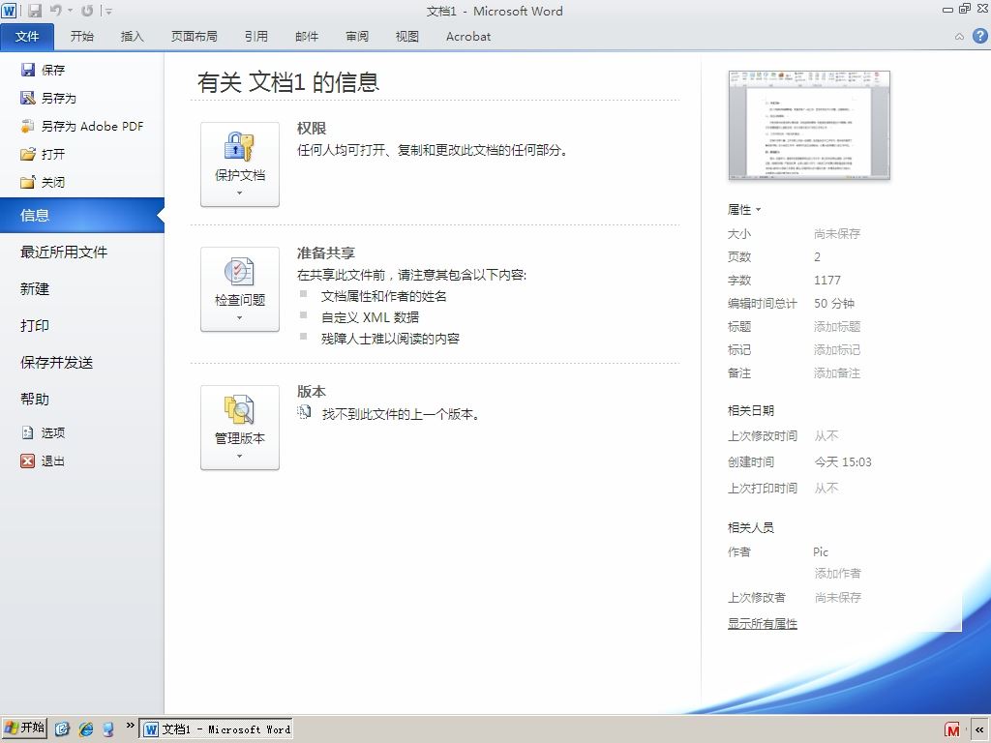Click the 50 分钟 editing time value

point(834,304)
